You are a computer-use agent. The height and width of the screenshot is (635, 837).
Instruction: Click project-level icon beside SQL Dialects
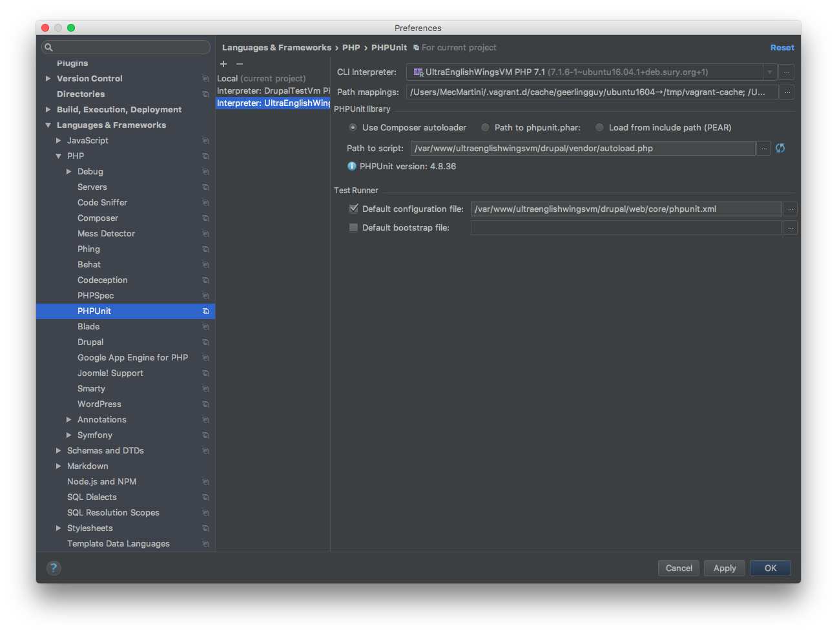(x=205, y=497)
